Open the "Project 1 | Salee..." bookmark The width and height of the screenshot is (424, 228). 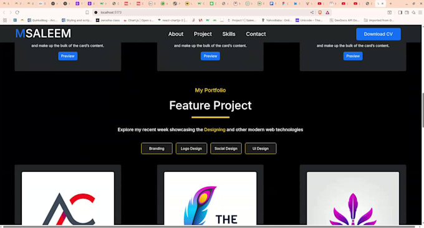[x=243, y=21]
